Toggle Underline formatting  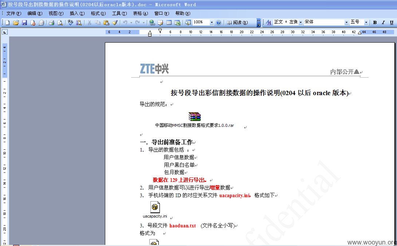392,23
